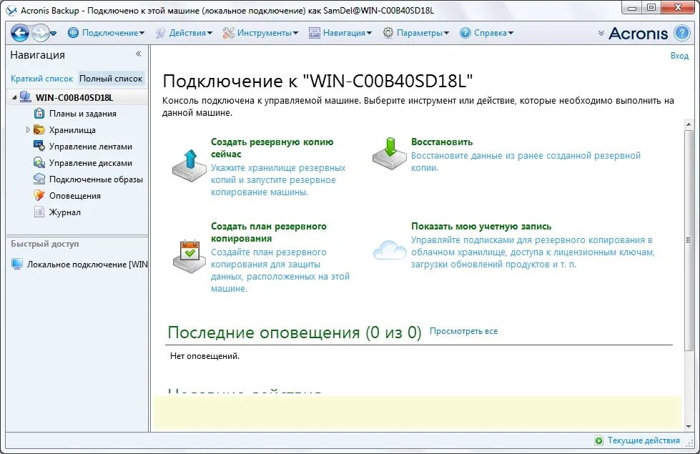The width and height of the screenshot is (700, 454).
Task: Click Создать резервную копию сейчас
Action: pos(272,148)
